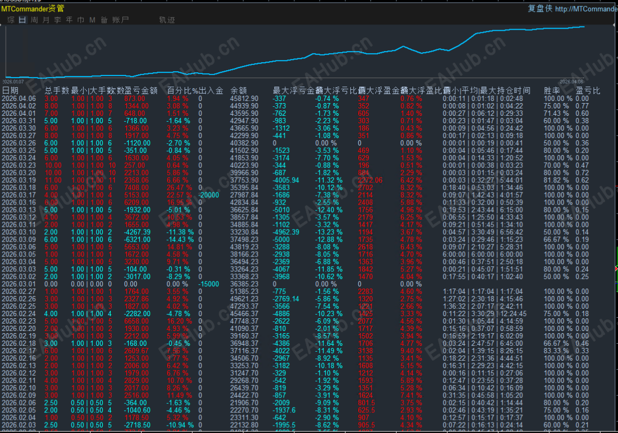Click max floating profit 2272.06
Screen dimensions: 618x433
coord(370,180)
